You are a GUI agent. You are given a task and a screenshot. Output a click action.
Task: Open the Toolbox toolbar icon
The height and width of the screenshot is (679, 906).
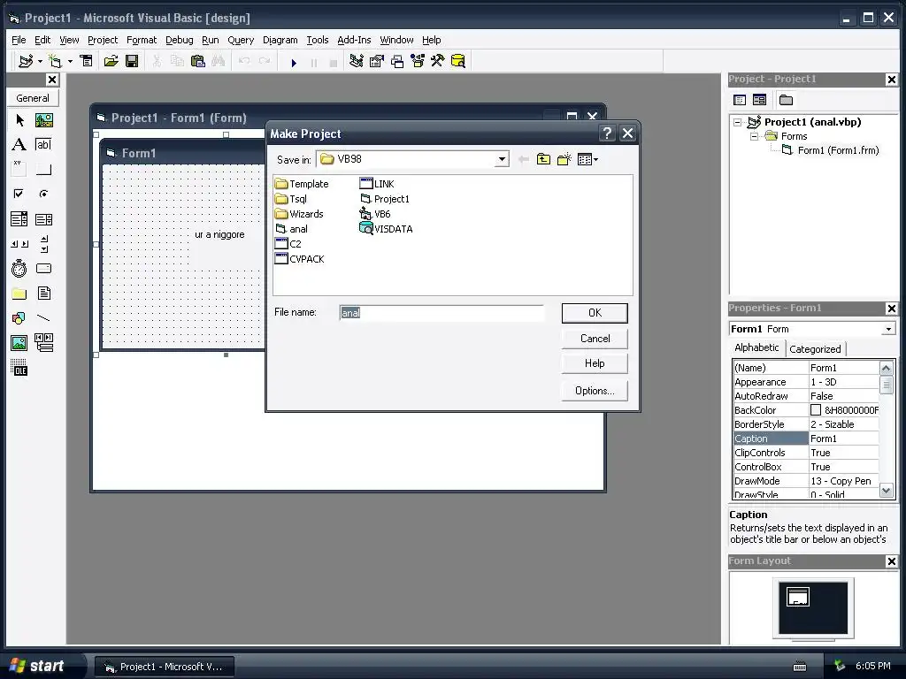click(437, 61)
